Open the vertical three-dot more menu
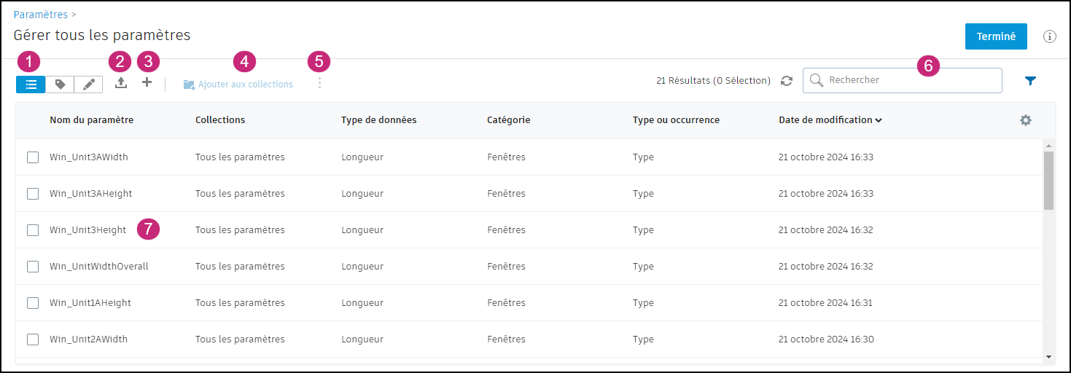Screen dimensions: 1071x373 click(x=319, y=83)
